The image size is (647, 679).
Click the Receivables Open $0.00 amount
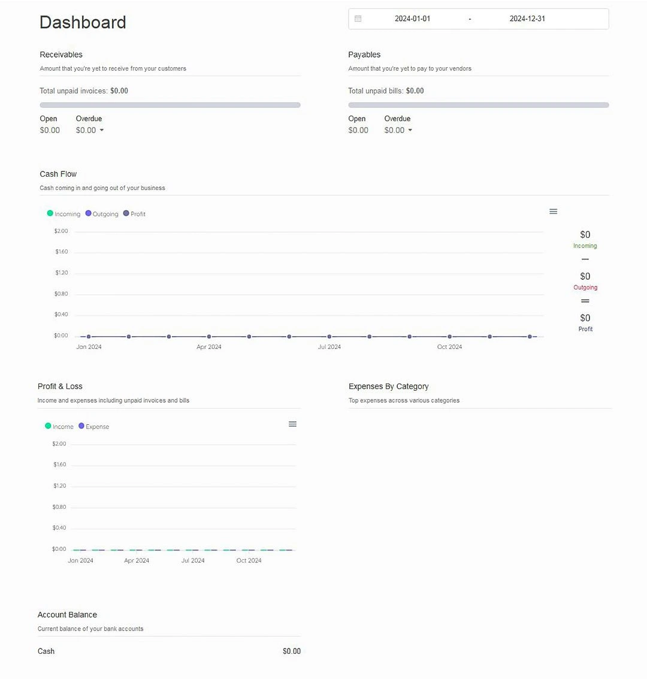[50, 130]
